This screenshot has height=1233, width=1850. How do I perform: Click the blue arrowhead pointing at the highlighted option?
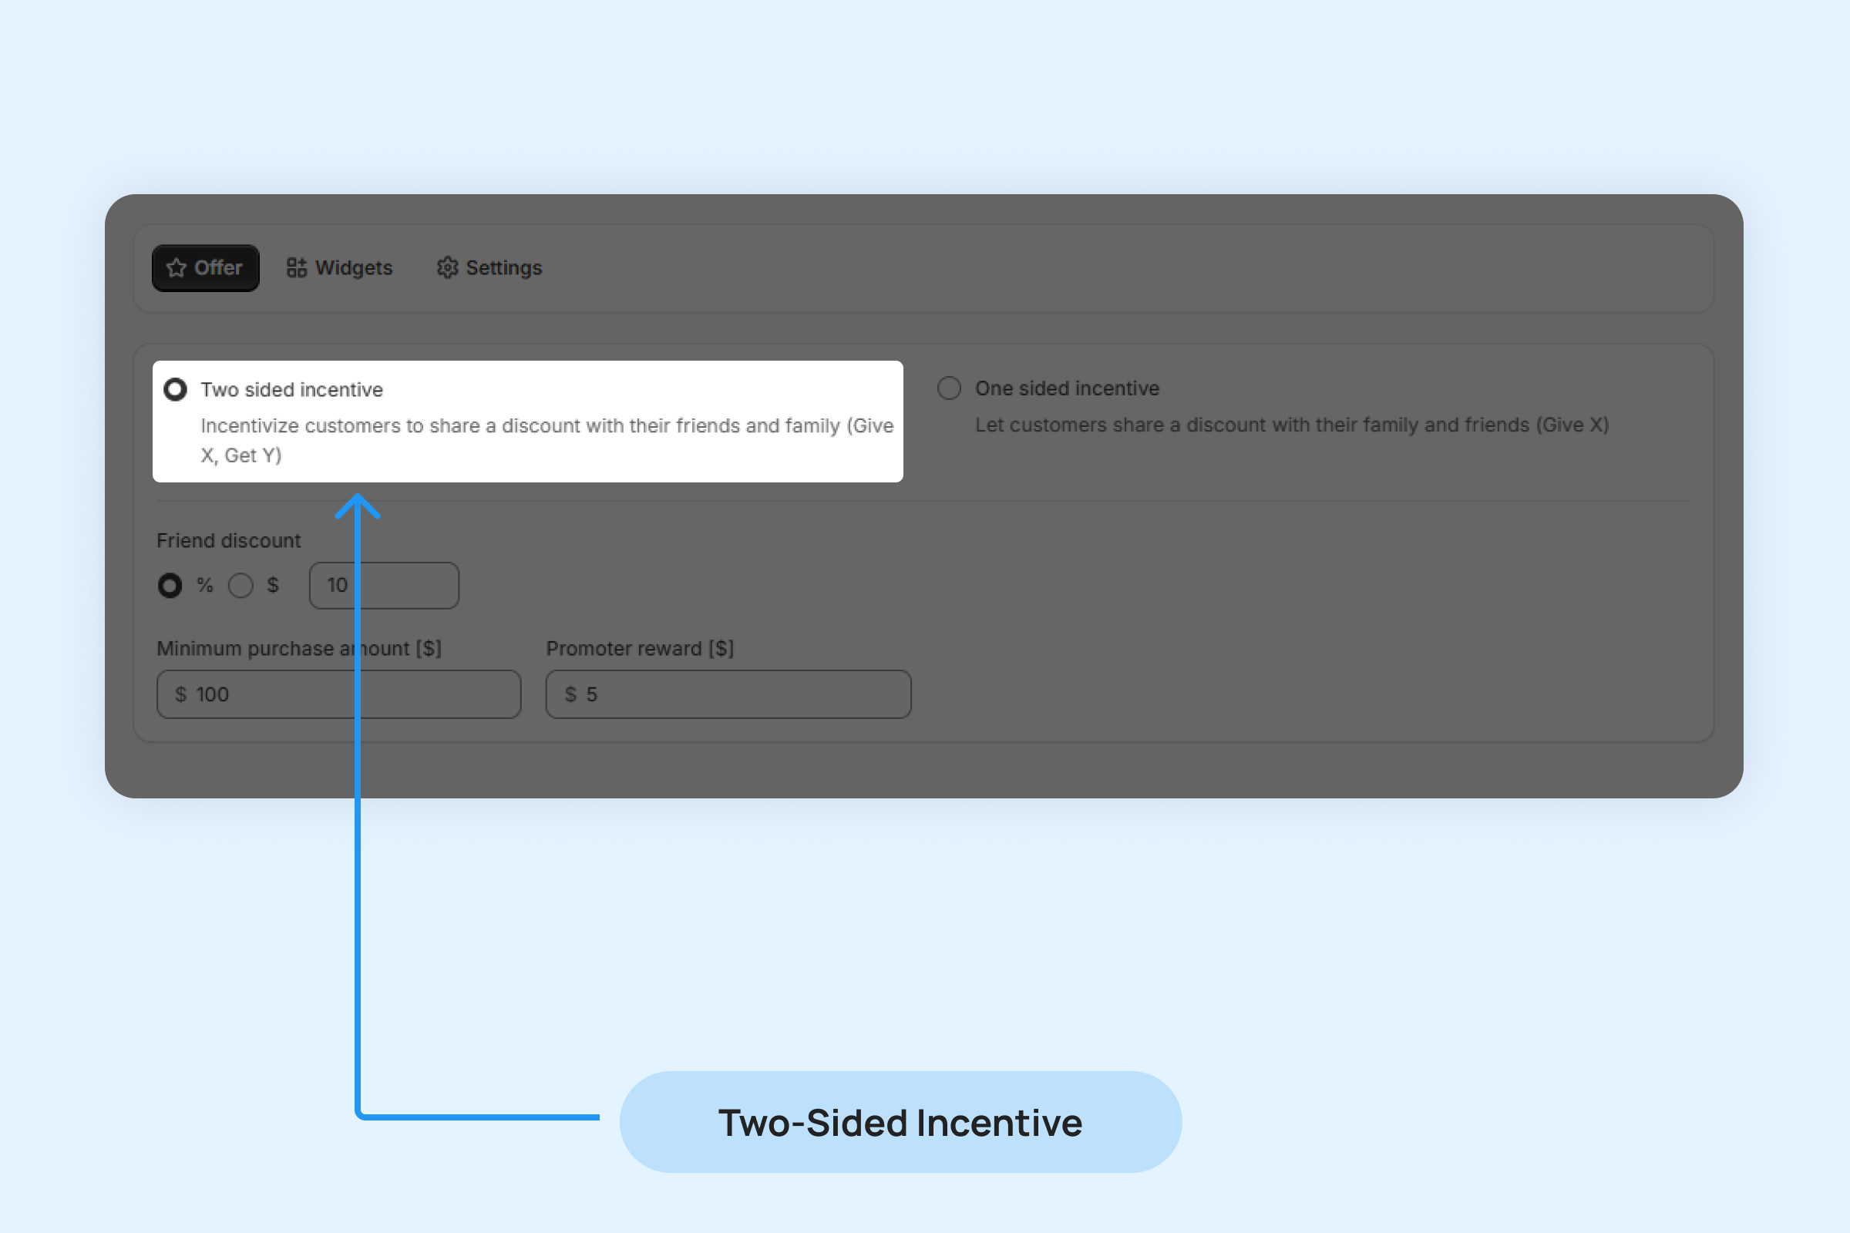click(x=358, y=506)
